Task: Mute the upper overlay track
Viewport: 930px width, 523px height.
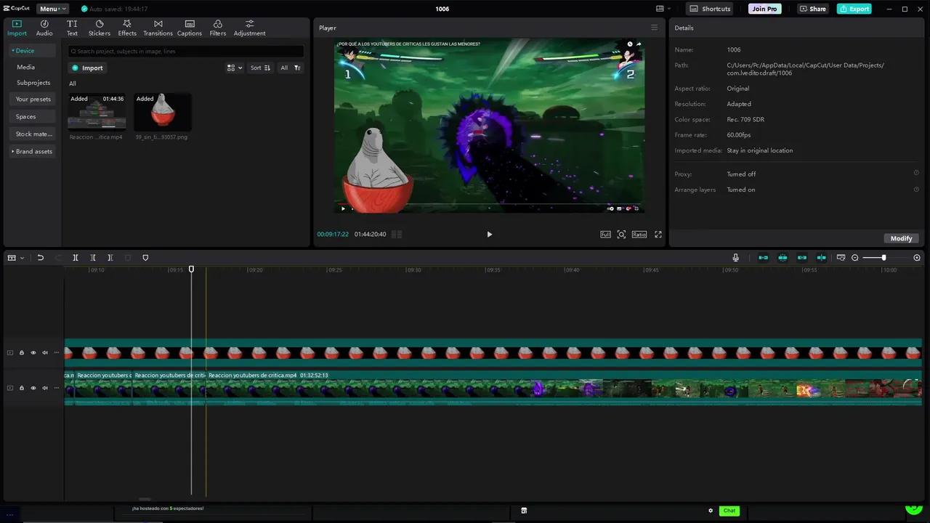Action: click(x=45, y=353)
